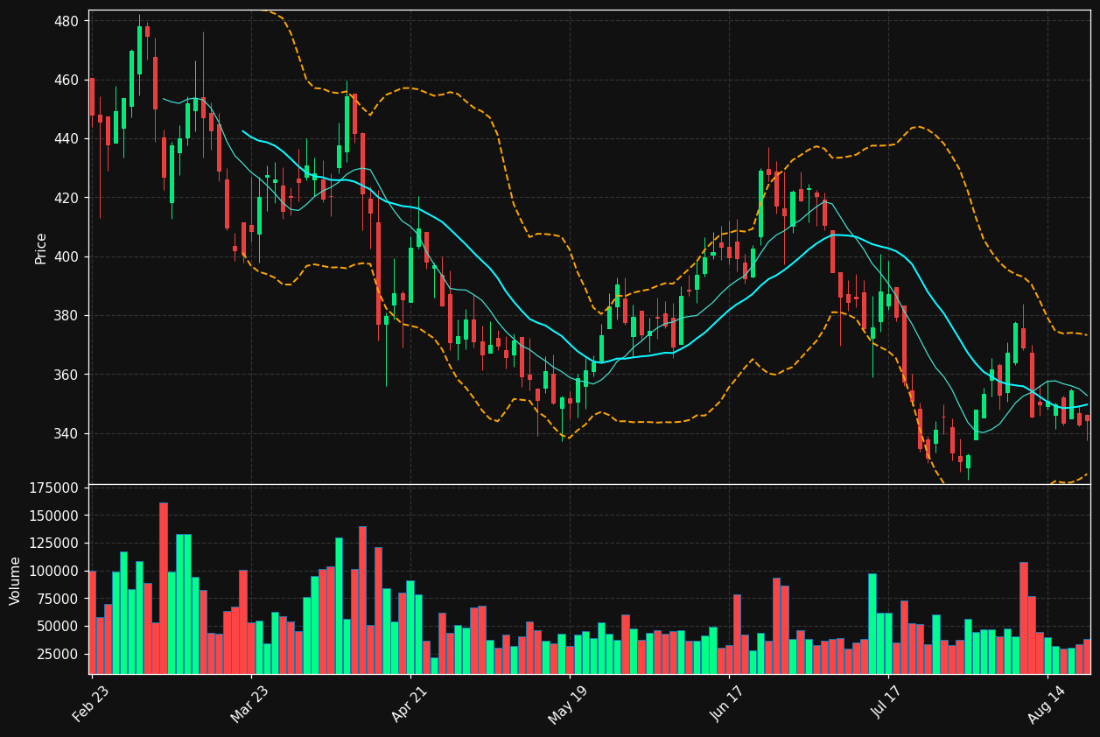
Task: Pick the 'Mar 23' date label
Action: click(250, 704)
